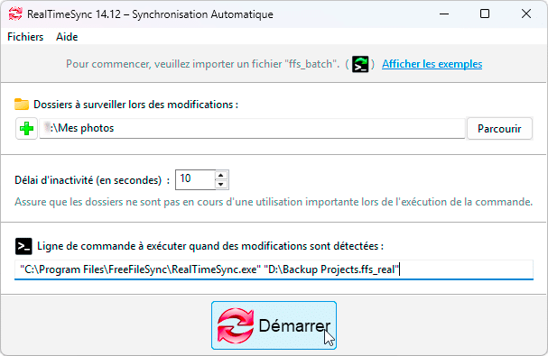Click the yellow folder icon beside Dossiers à surveiller
This screenshot has height=356, width=548.
[22, 105]
